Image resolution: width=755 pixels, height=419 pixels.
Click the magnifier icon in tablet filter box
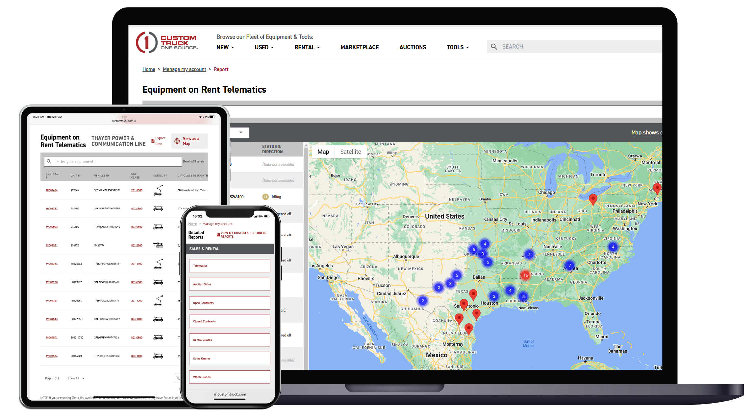pos(49,161)
